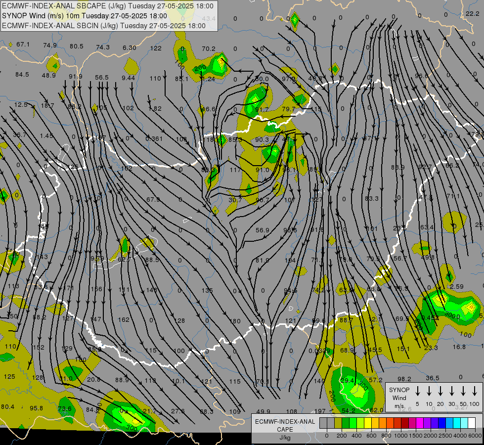Click the 62.0 value on the map
The width and height of the screenshot is (484, 445).
pos(377,410)
